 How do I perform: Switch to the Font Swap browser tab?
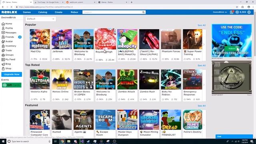coord(49,2)
